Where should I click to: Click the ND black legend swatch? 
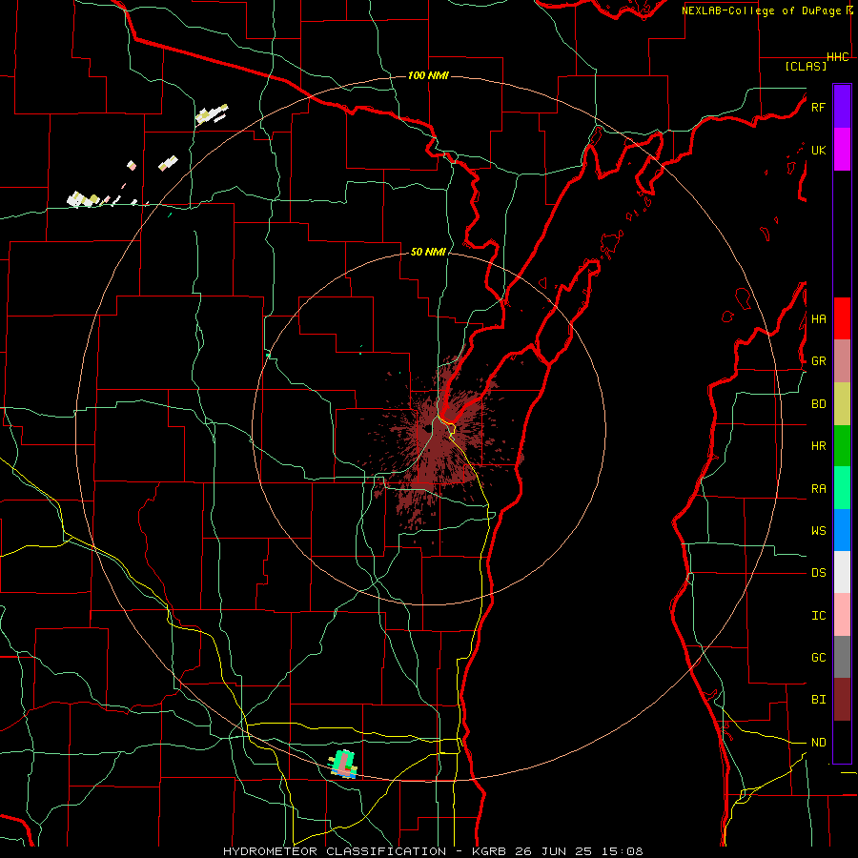pyautogui.click(x=842, y=742)
